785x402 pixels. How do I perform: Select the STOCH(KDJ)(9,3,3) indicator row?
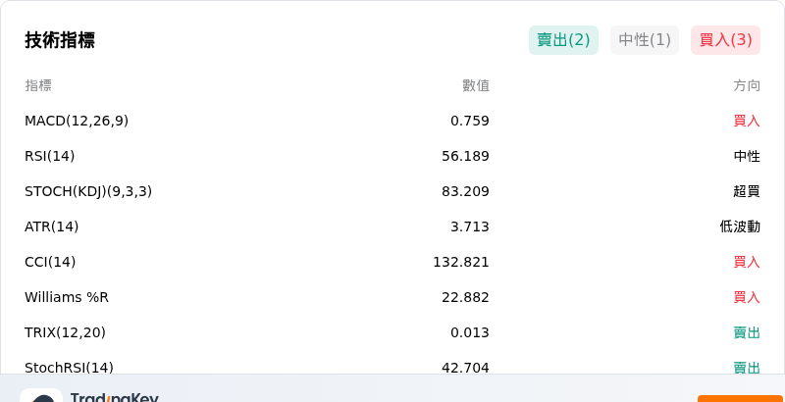[x=392, y=191]
